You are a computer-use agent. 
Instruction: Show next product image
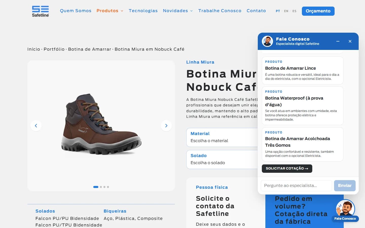(x=166, y=126)
